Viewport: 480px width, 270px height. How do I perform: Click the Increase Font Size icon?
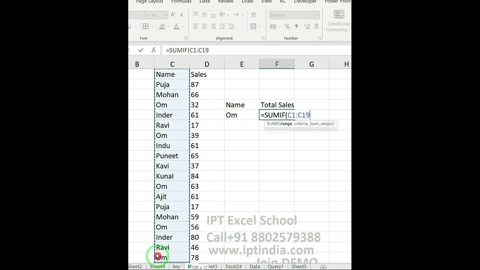click(x=173, y=15)
